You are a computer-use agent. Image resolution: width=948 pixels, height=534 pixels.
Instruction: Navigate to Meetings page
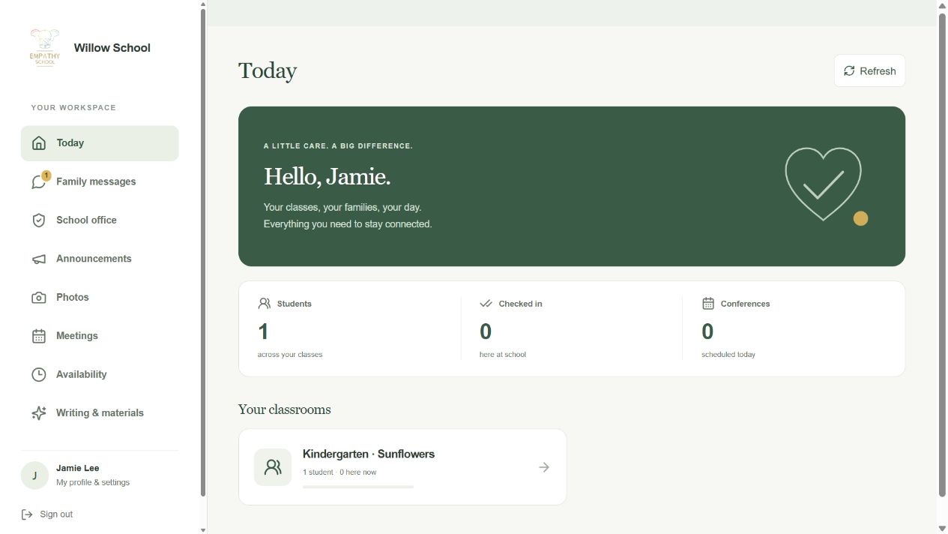[100, 336]
